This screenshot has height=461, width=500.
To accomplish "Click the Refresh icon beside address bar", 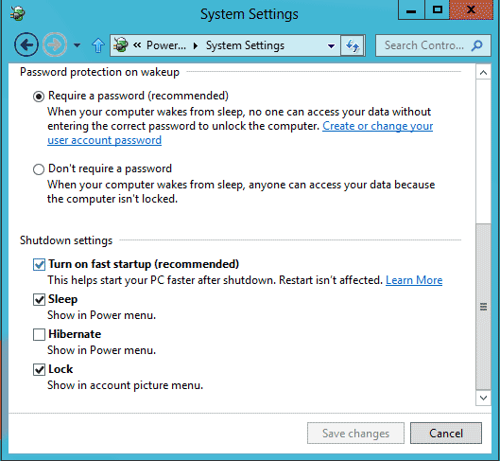I will coord(353,45).
